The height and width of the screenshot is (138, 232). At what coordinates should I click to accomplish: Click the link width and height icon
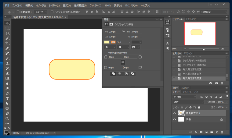coord(123,31)
